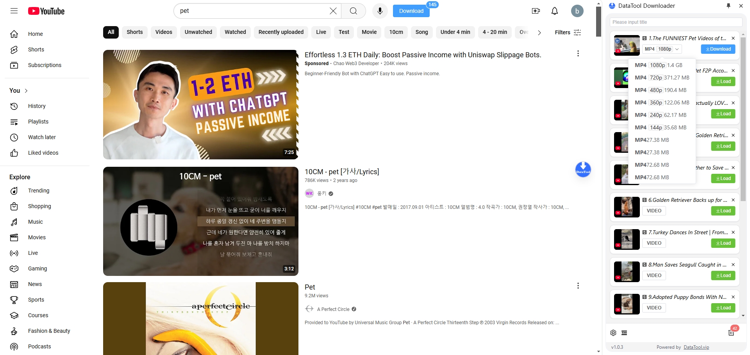Open the A Perfect Circle channel link

click(x=333, y=309)
